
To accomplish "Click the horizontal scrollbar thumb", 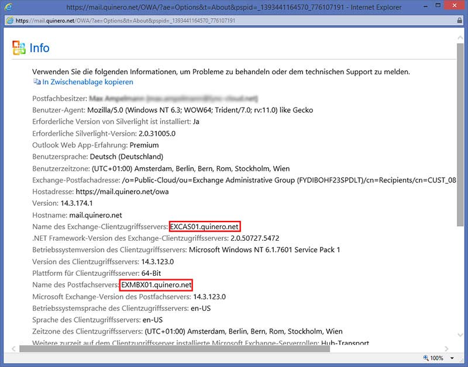I will tap(174, 348).
